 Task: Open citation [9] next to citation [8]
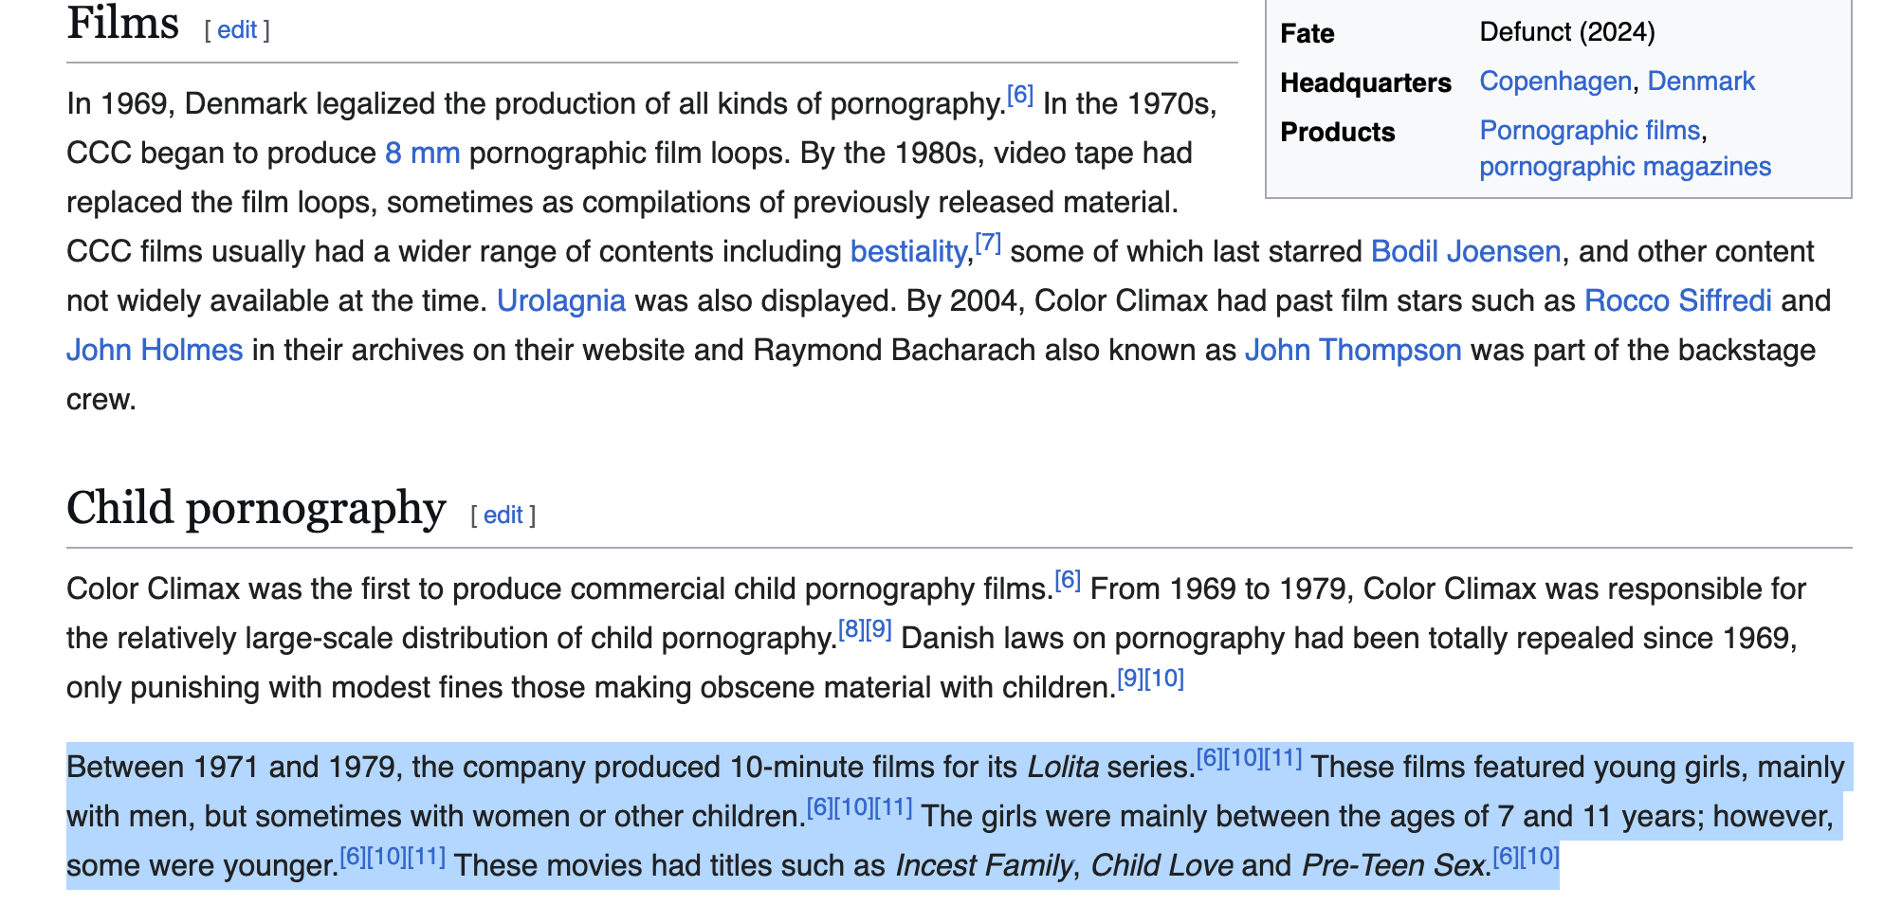(879, 629)
